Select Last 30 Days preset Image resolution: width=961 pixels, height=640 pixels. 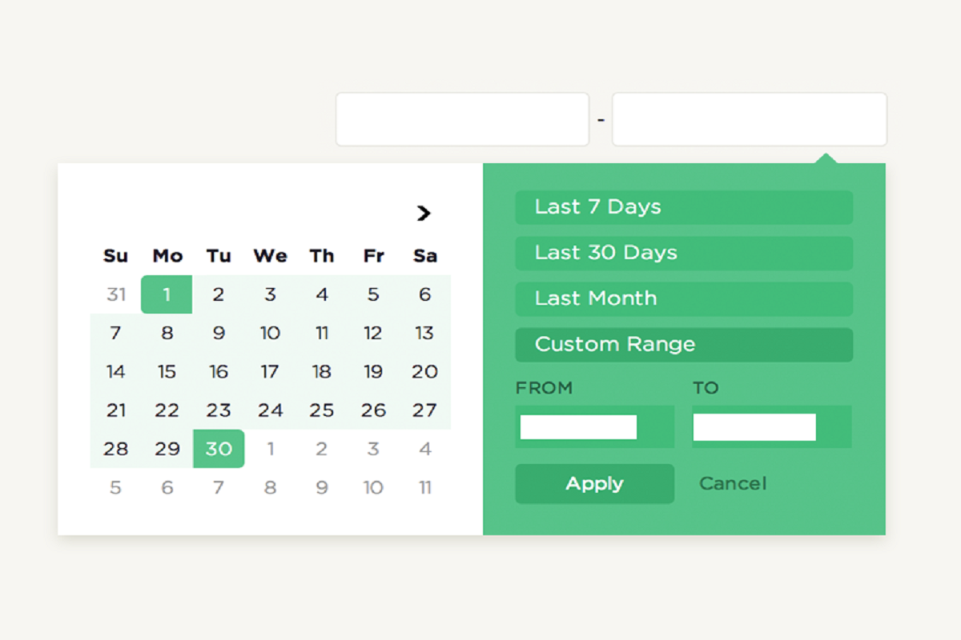684,253
